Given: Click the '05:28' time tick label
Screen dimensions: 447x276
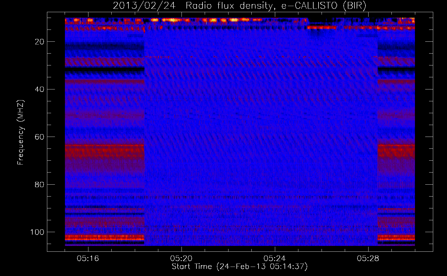Looking at the screenshot, I should [368, 259].
